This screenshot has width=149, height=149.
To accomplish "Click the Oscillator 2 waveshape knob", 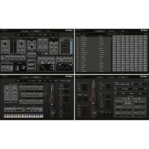I will point(21,43).
